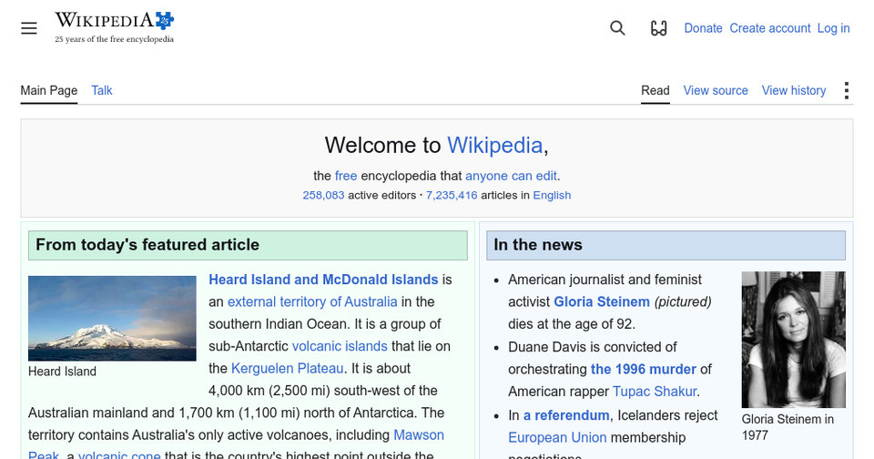The height and width of the screenshot is (459, 874).
Task: Click '25 years of the free encyclopedia' tagline
Action: pyautogui.click(x=115, y=39)
